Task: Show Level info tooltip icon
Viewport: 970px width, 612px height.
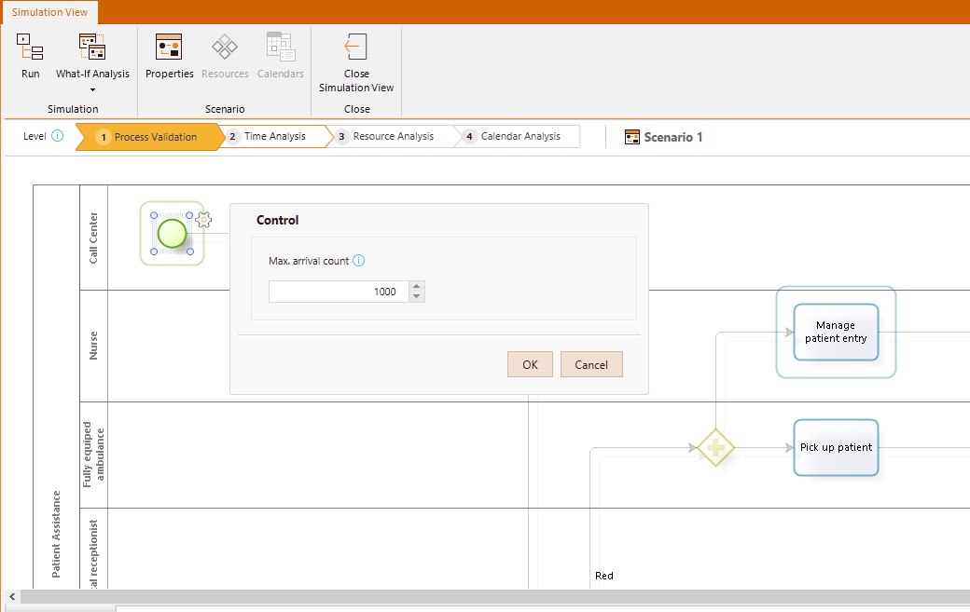Action: [x=57, y=136]
